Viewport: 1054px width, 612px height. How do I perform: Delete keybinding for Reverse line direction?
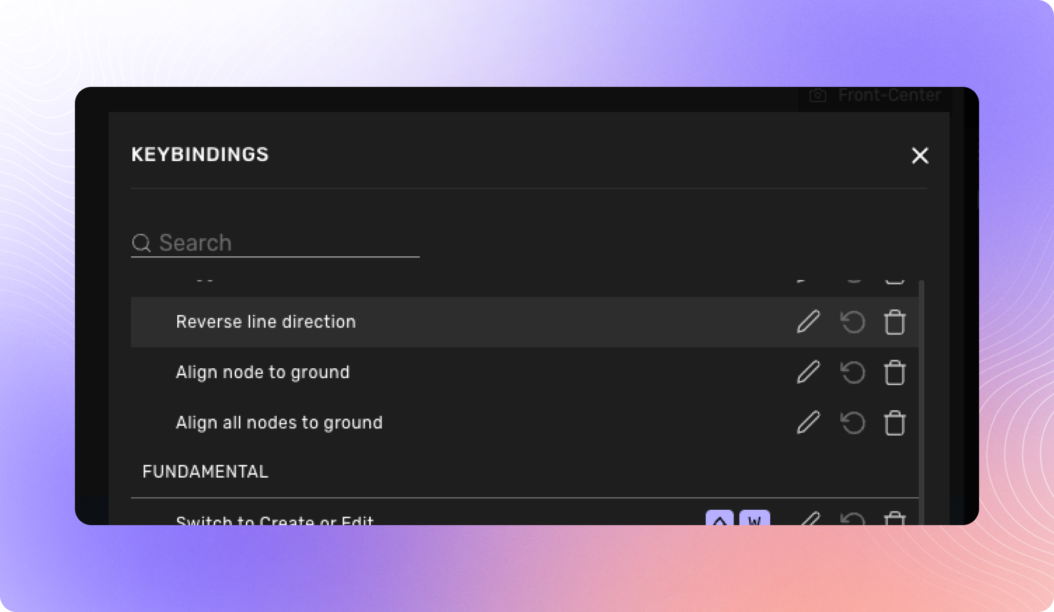(894, 322)
